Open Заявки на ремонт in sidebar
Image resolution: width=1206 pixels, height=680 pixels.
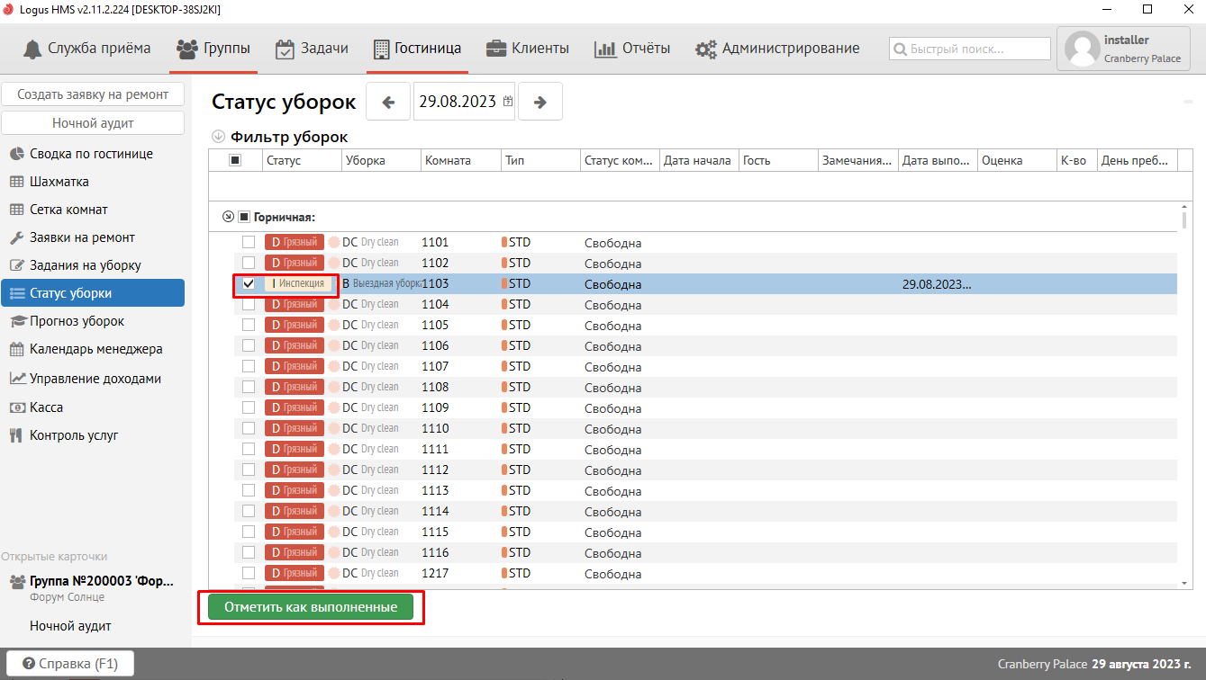82,237
